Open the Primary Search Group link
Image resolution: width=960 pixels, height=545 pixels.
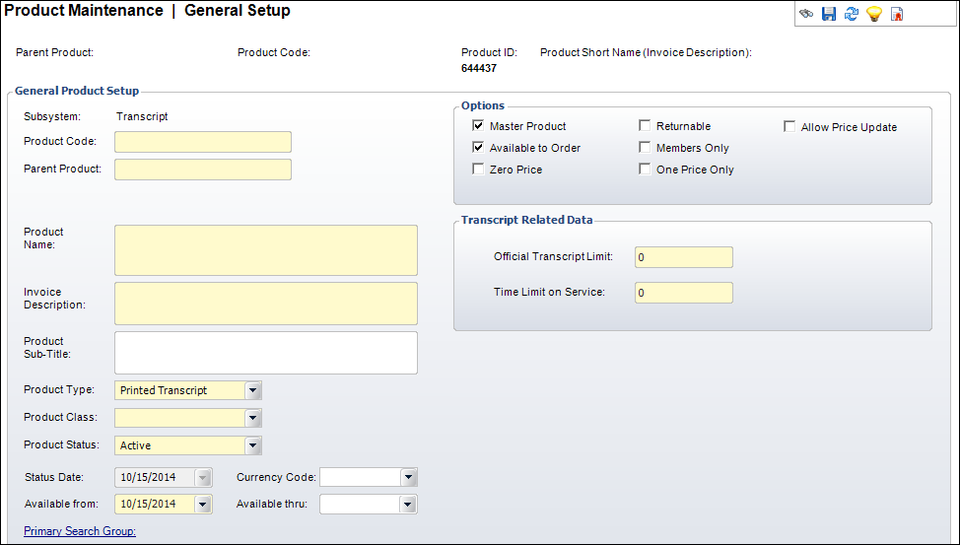80,531
